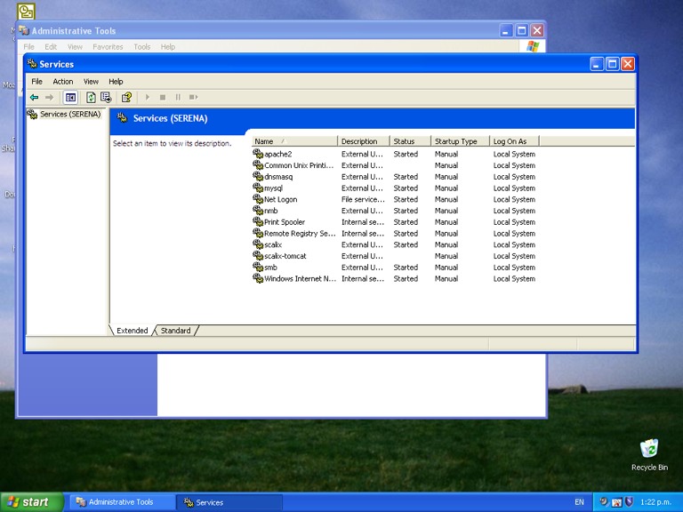The width and height of the screenshot is (683, 512).
Task: Select the scalix-tomcat service icon
Action: pyautogui.click(x=258, y=256)
